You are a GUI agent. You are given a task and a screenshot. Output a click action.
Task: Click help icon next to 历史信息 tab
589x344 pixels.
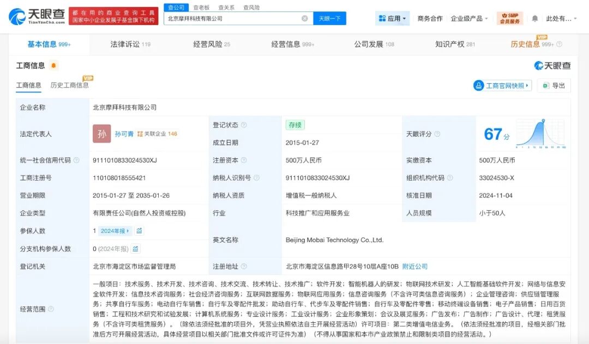pyautogui.click(x=560, y=44)
